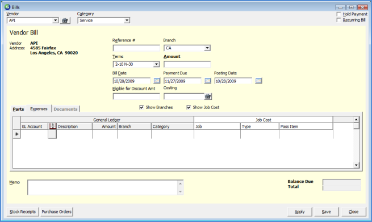Screen dimensions: 372x222
Task: Switch to the Parts tab
Action: [x=19, y=109]
